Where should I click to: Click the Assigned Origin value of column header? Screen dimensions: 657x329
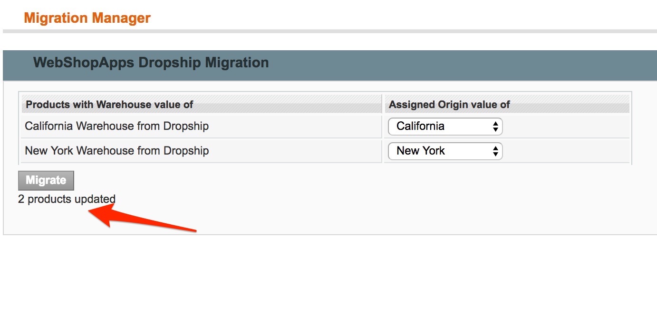tap(449, 104)
